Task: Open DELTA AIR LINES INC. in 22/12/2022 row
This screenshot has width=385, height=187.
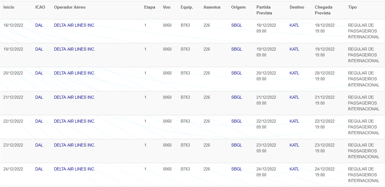Action: [x=75, y=121]
